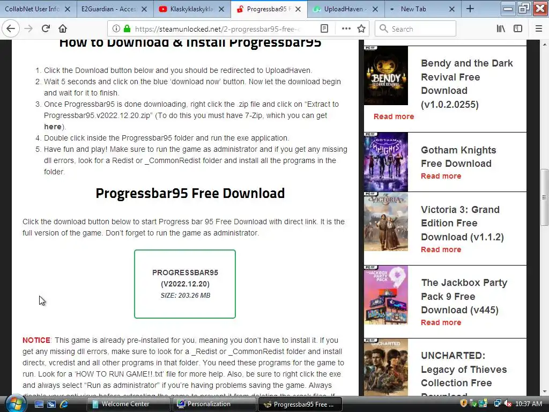Click Read more under Victoria 3
The height and width of the screenshot is (412, 549).
tap(441, 250)
